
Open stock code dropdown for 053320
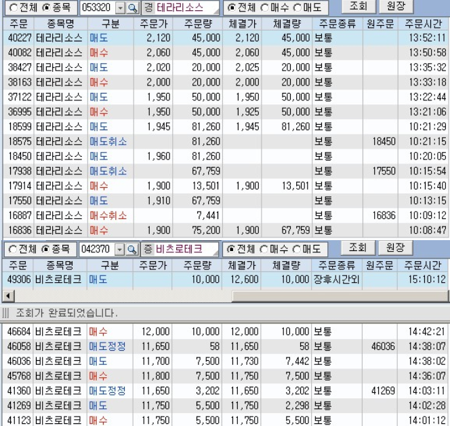pos(121,8)
